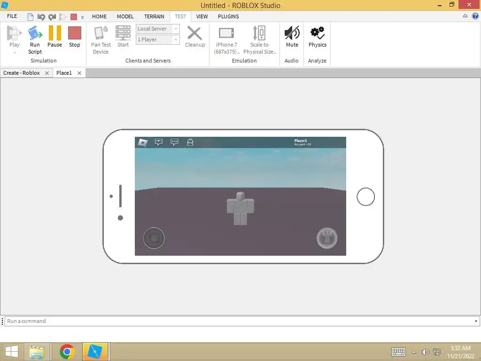
Task: Open Scale to Physical Size options
Action: pyautogui.click(x=259, y=40)
